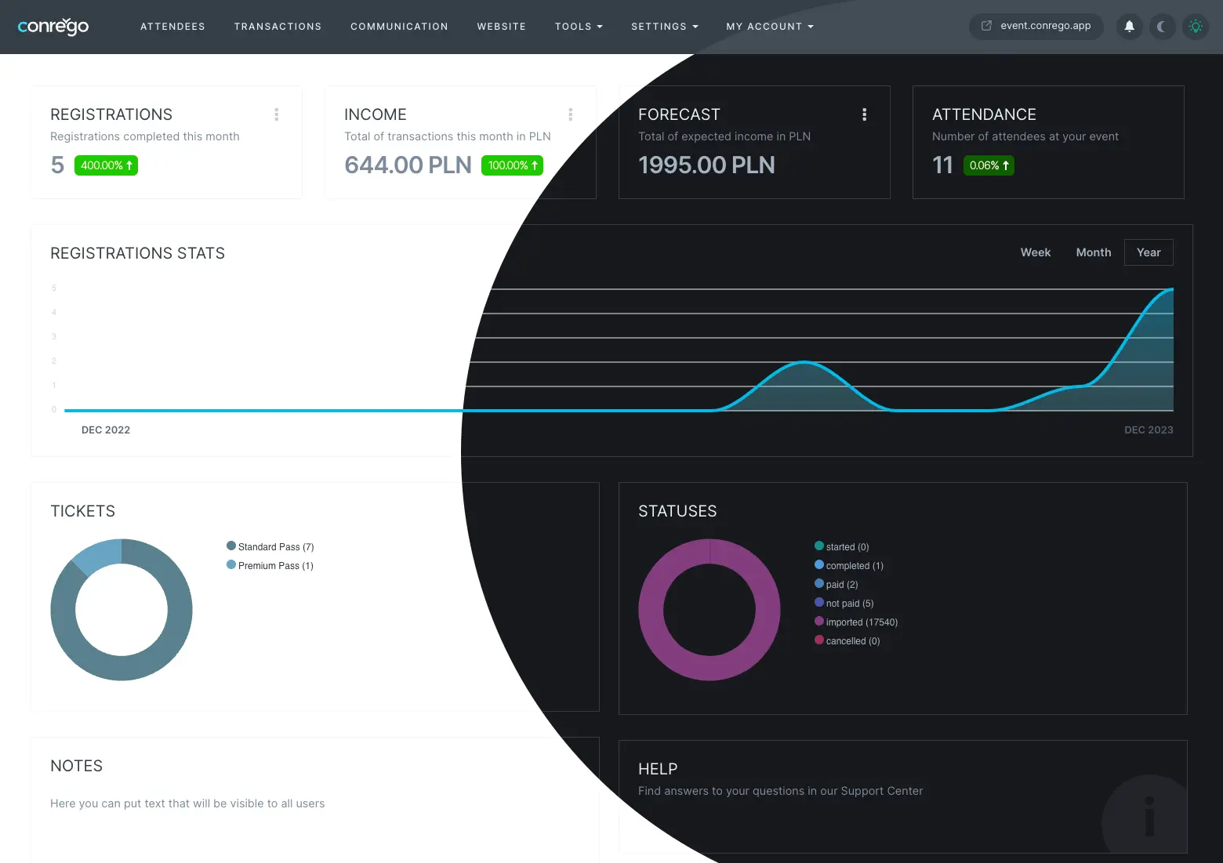This screenshot has width=1223, height=863.
Task: Click the attendance 0.06% badge
Action: [989, 165]
